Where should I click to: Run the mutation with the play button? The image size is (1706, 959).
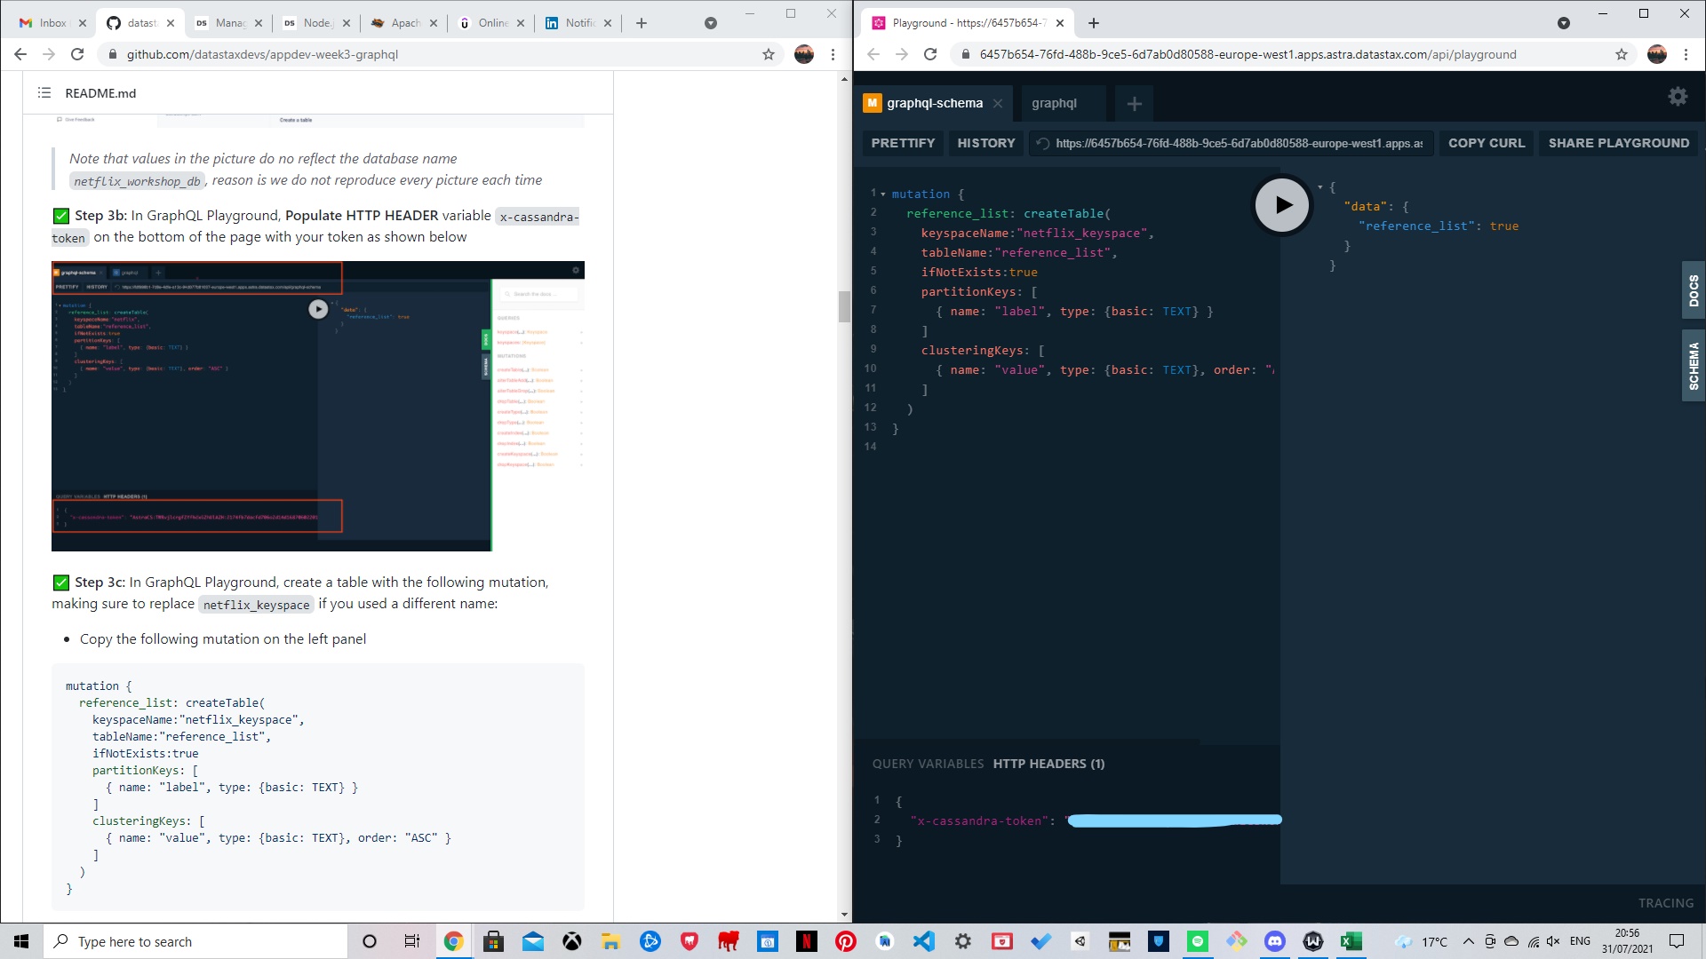point(1282,204)
